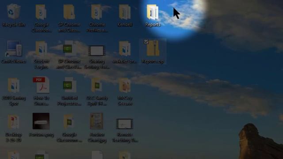Select Google Classroom folder beside Fortune.png
283x159 pixels.
point(69,122)
